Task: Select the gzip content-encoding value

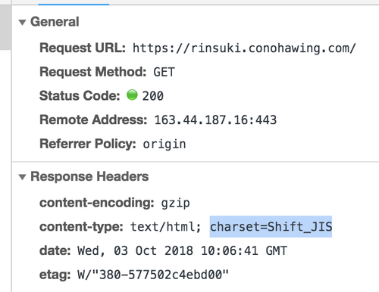Action: coord(176,203)
